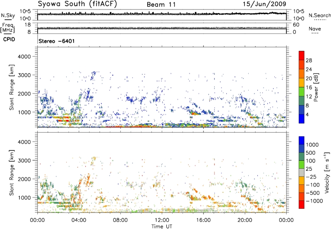
Task: Click the red top segment of Power colorbar
Action: [x=302, y=56]
